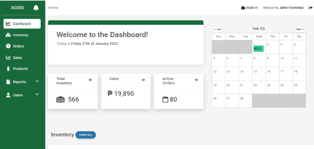Click the Inventory boxes icon in sidebar
The width and height of the screenshot is (314, 149).
[x=8, y=35]
